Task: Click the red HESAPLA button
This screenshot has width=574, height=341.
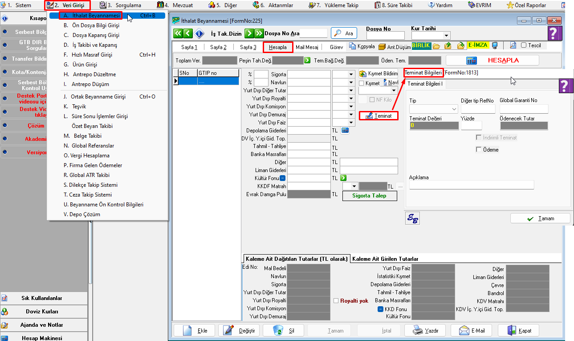Action: pos(492,60)
